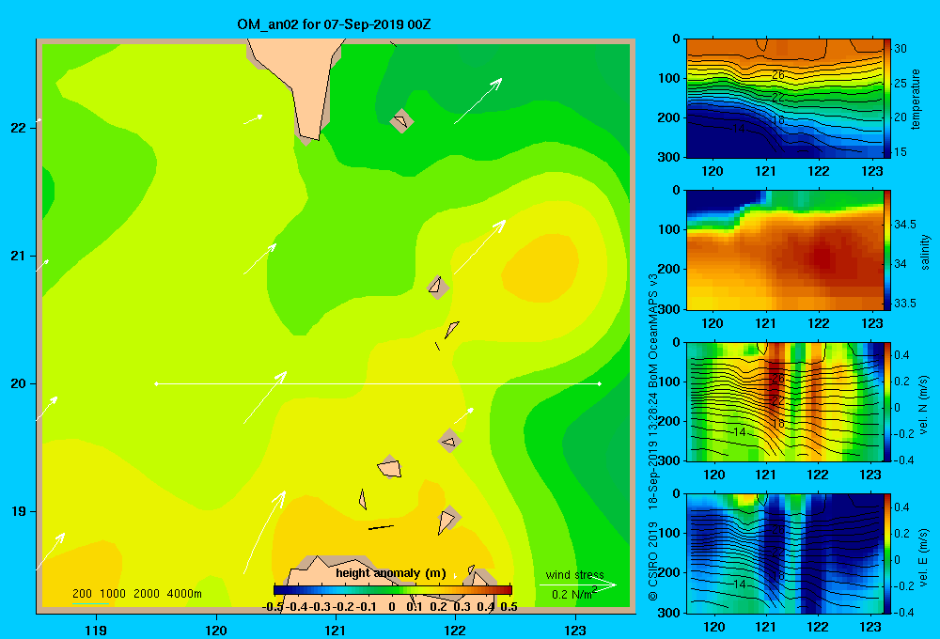Click the '34.5' tick on salinity color scale
The height and width of the screenshot is (639, 940).
(904, 225)
